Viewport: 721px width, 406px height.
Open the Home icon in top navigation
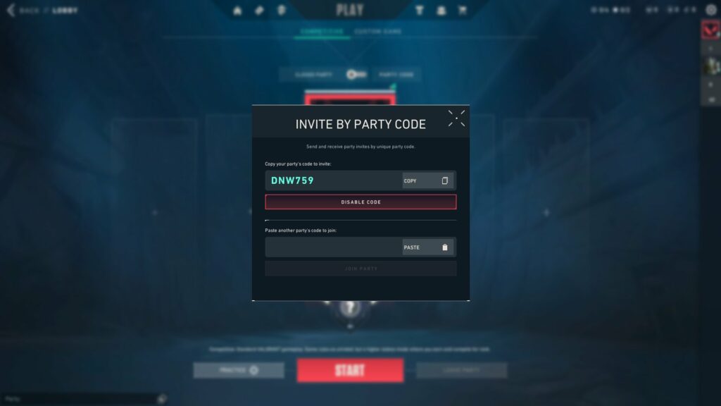(237, 11)
